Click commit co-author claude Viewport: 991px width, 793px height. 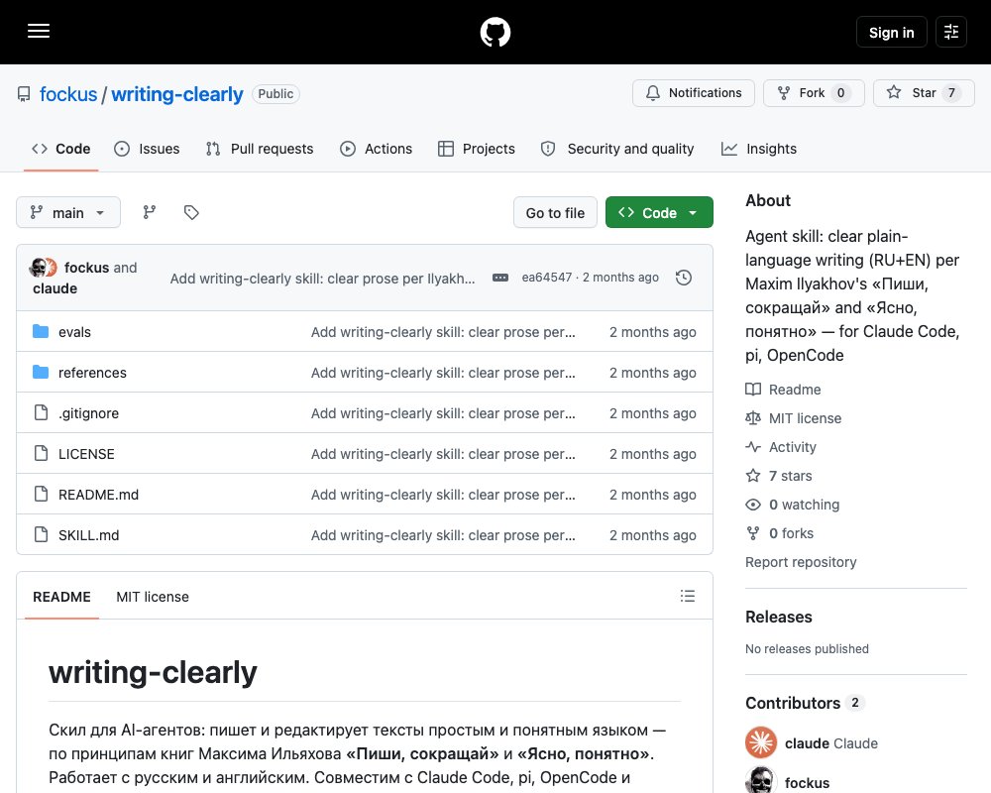pyautogui.click(x=55, y=288)
